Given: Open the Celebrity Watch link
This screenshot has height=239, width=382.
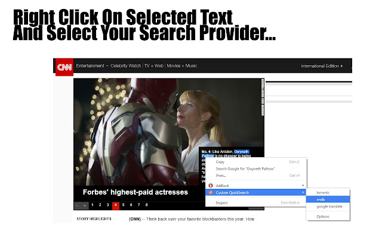Looking at the screenshot, I should (126, 66).
